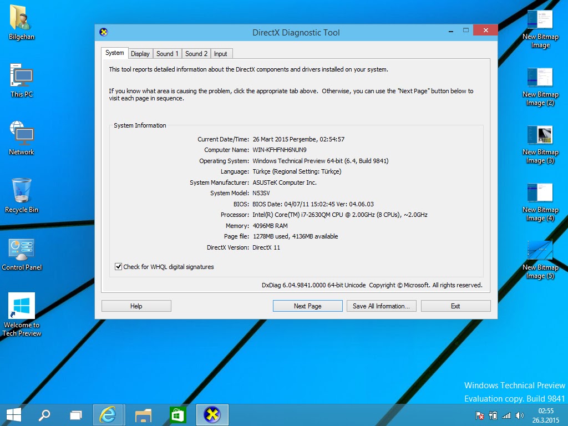Click the DxDiag 6.04.9841.0000 version text
Viewport: 568px width, 426px height.
pyautogui.click(x=314, y=286)
